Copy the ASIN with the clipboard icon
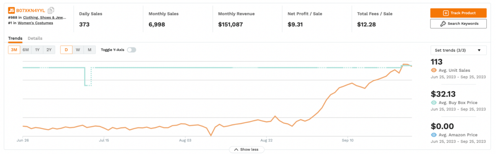This screenshot has height=154, width=496. [x=51, y=10]
